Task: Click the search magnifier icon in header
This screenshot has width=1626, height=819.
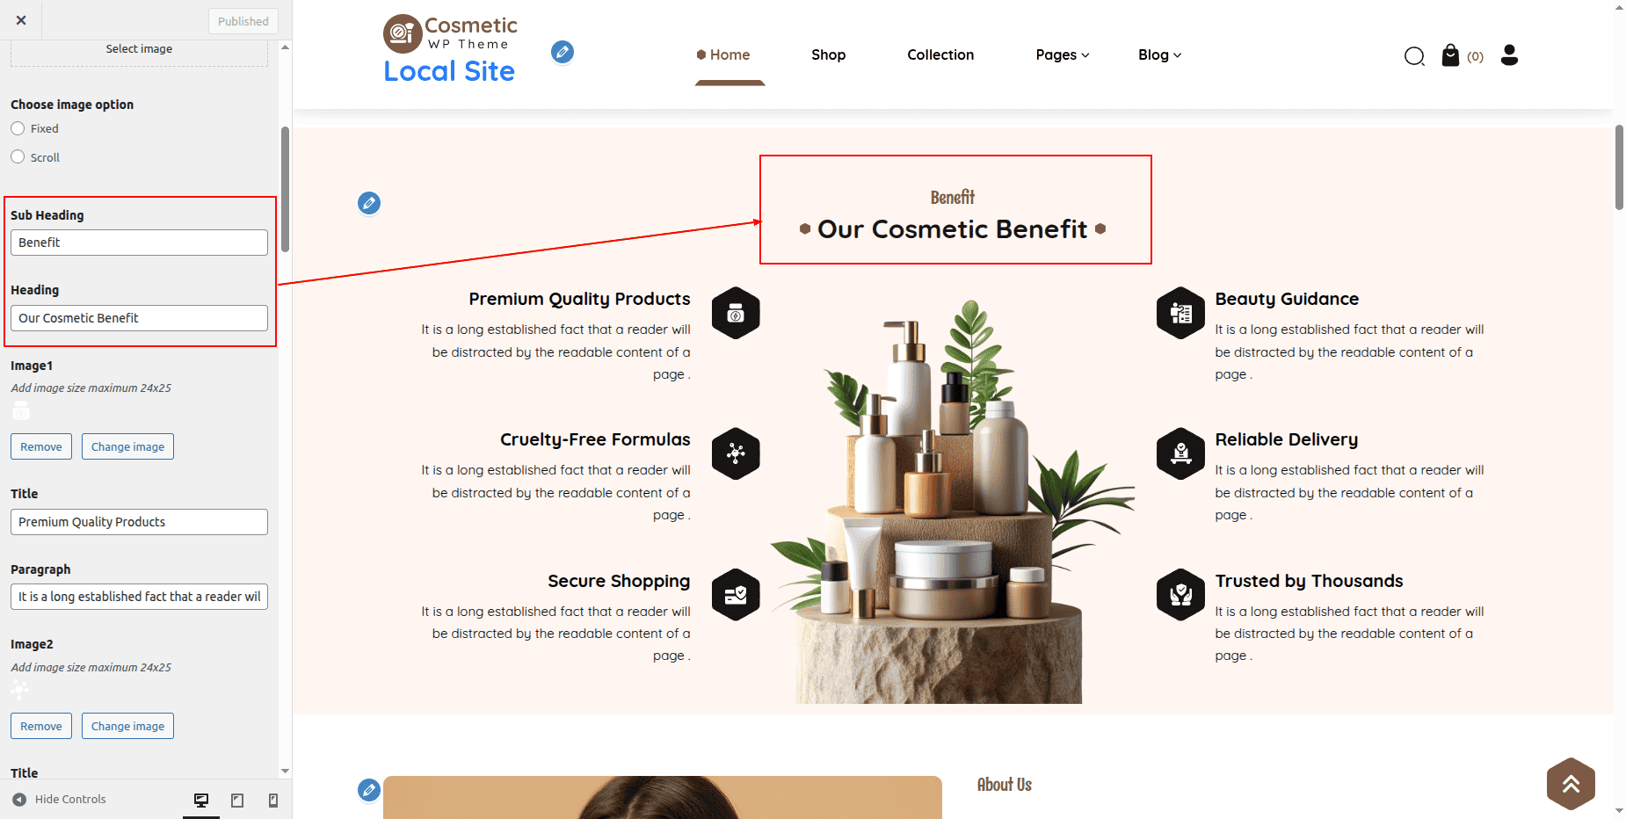Action: pyautogui.click(x=1414, y=56)
